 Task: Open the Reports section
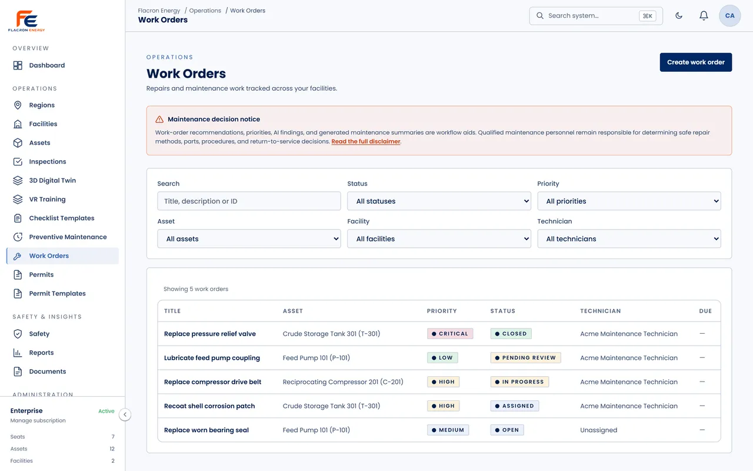click(x=62, y=353)
